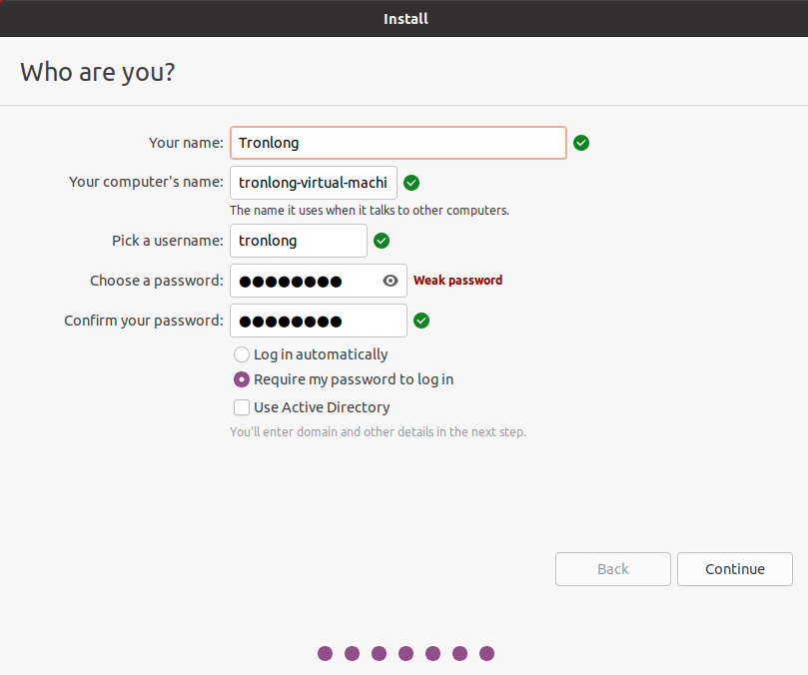Click the Weak password warning text
The height and width of the screenshot is (675, 808).
[x=458, y=281]
